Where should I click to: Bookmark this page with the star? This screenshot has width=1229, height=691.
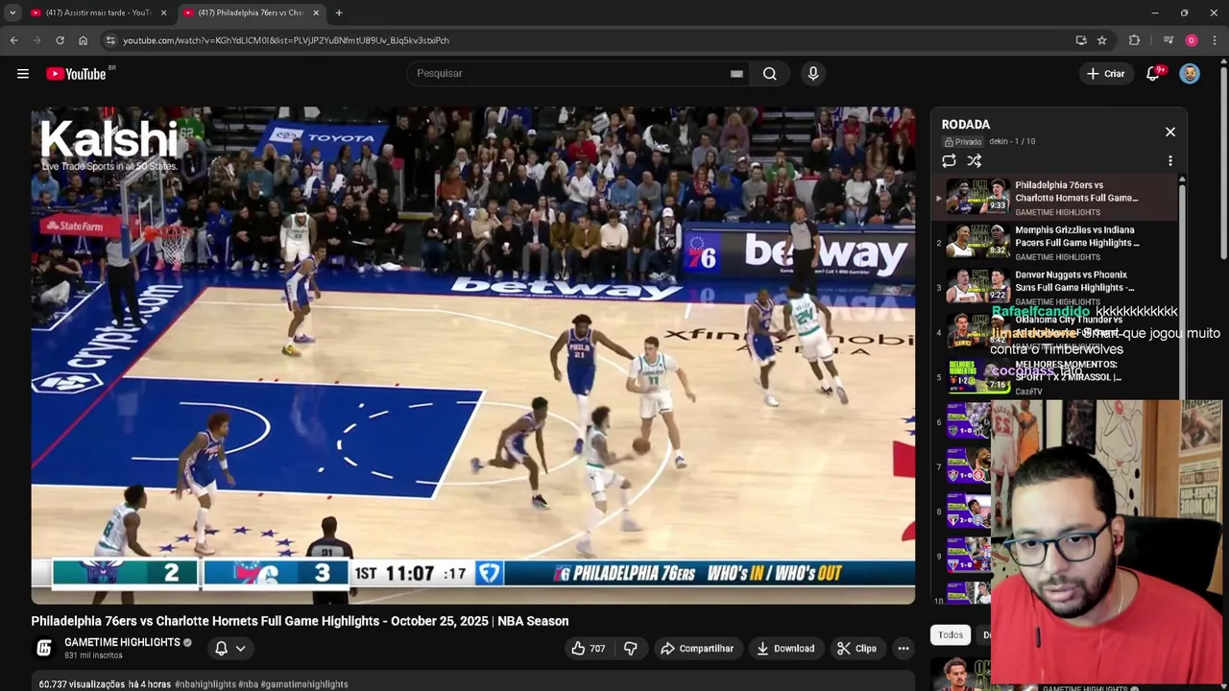pyautogui.click(x=1102, y=40)
